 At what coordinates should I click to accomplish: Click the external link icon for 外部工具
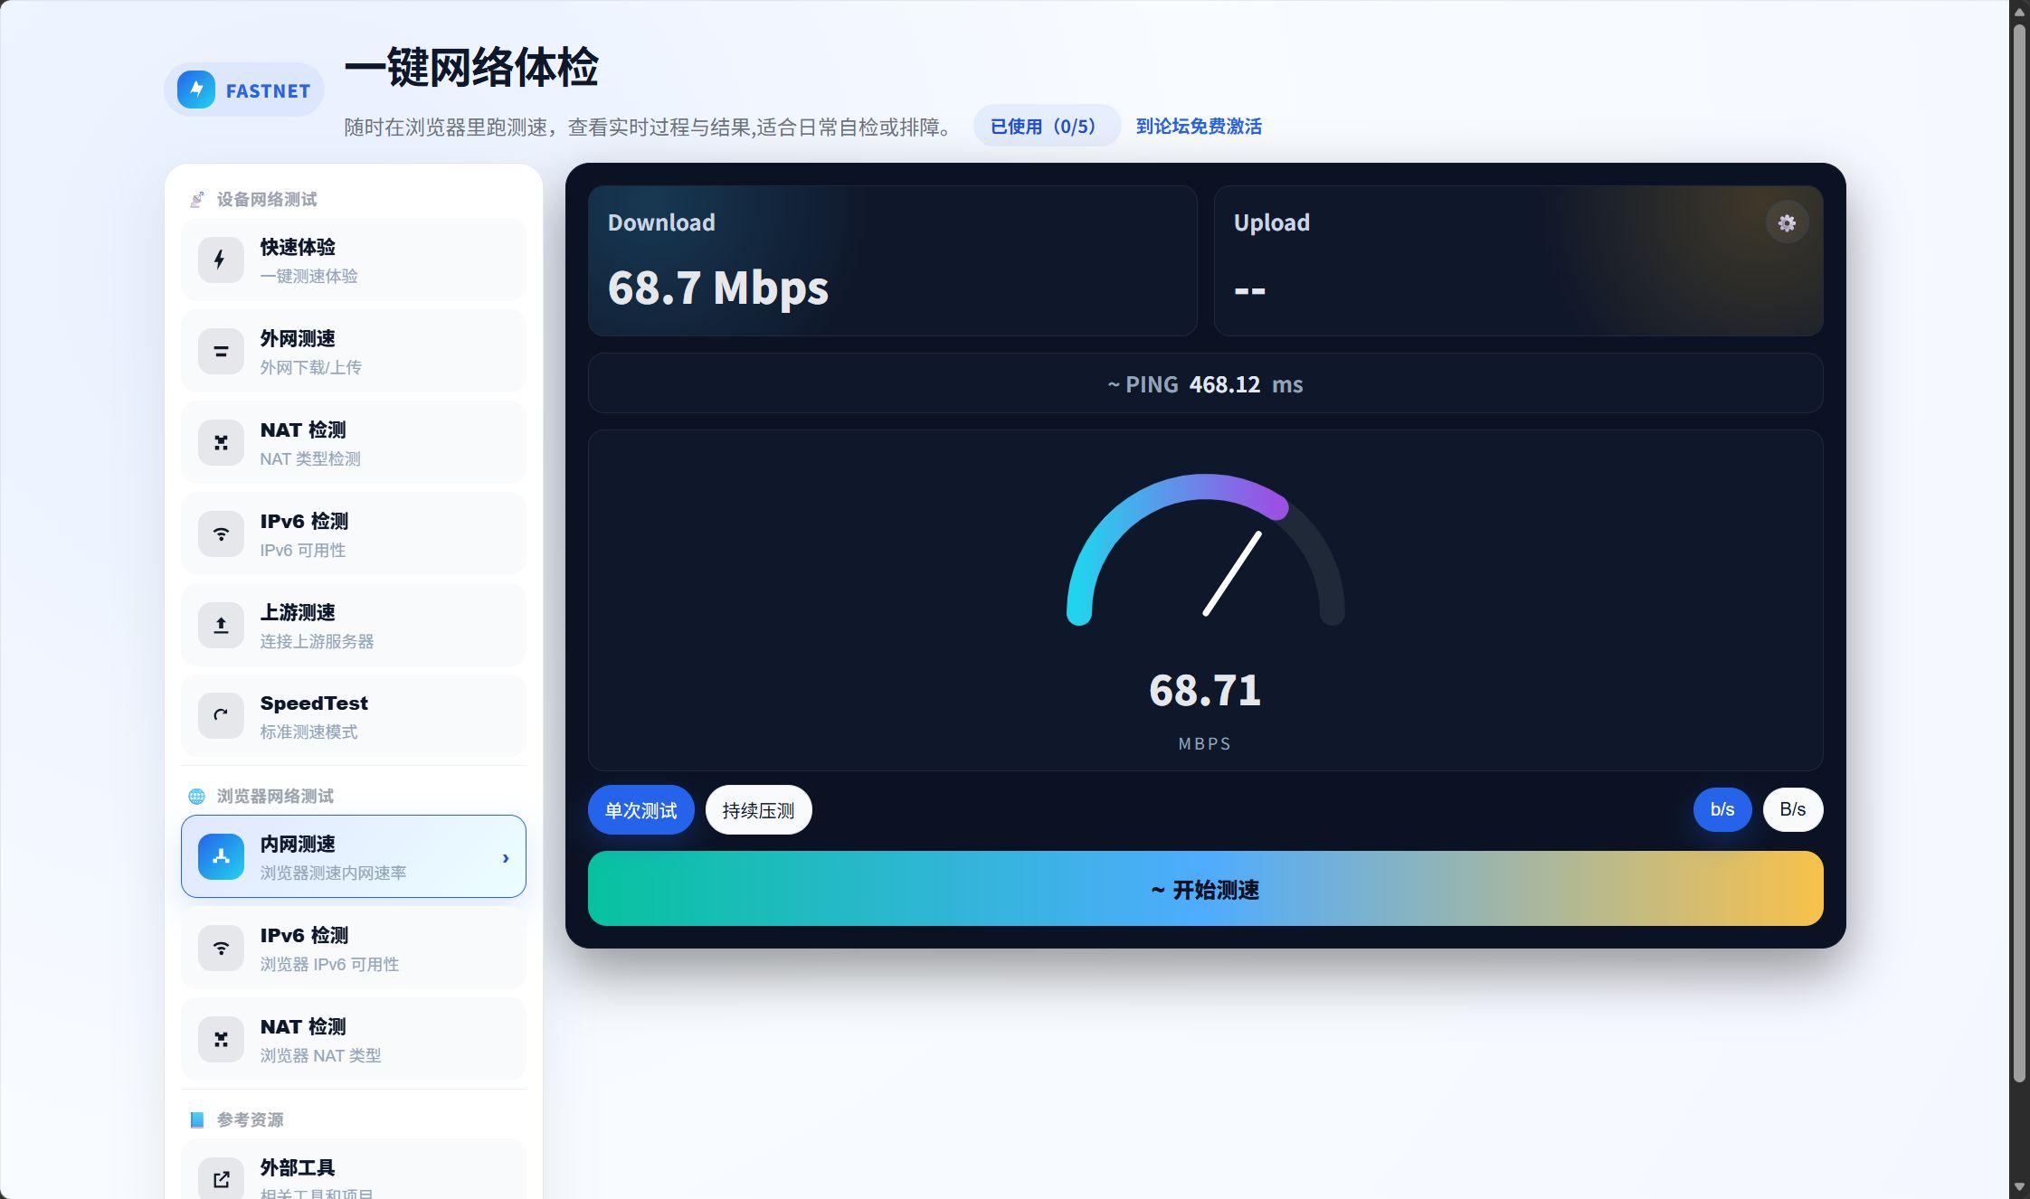(x=221, y=1179)
